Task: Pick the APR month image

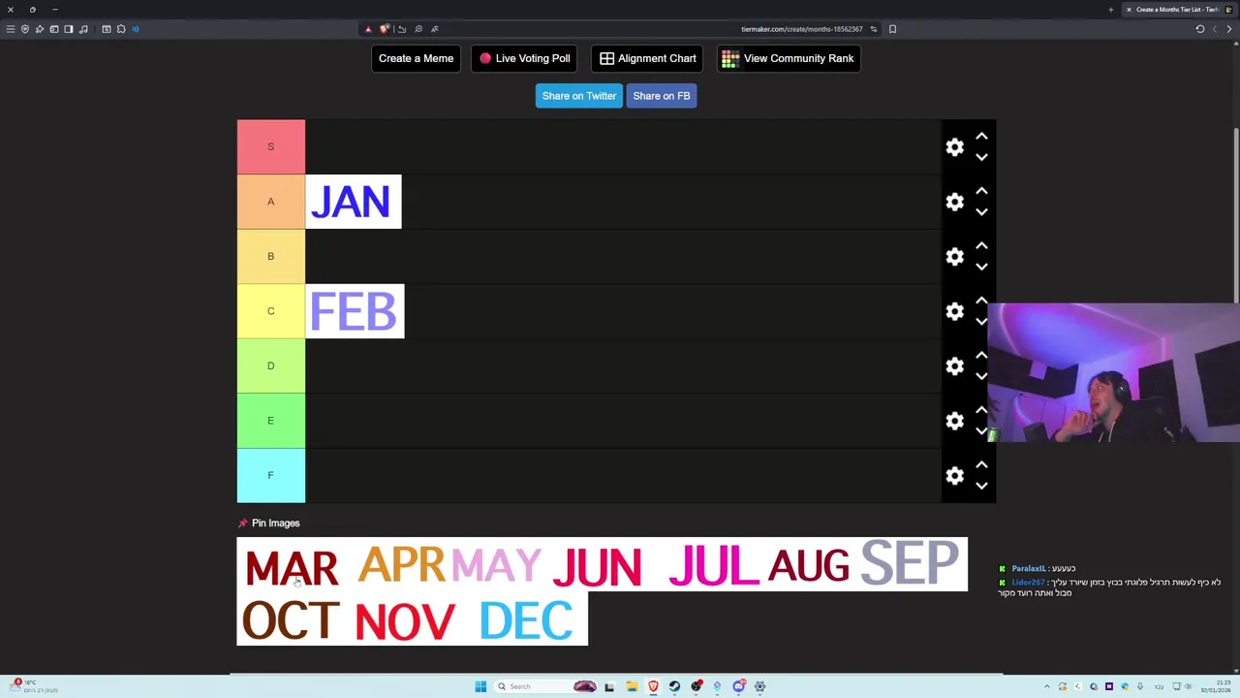Action: point(401,565)
